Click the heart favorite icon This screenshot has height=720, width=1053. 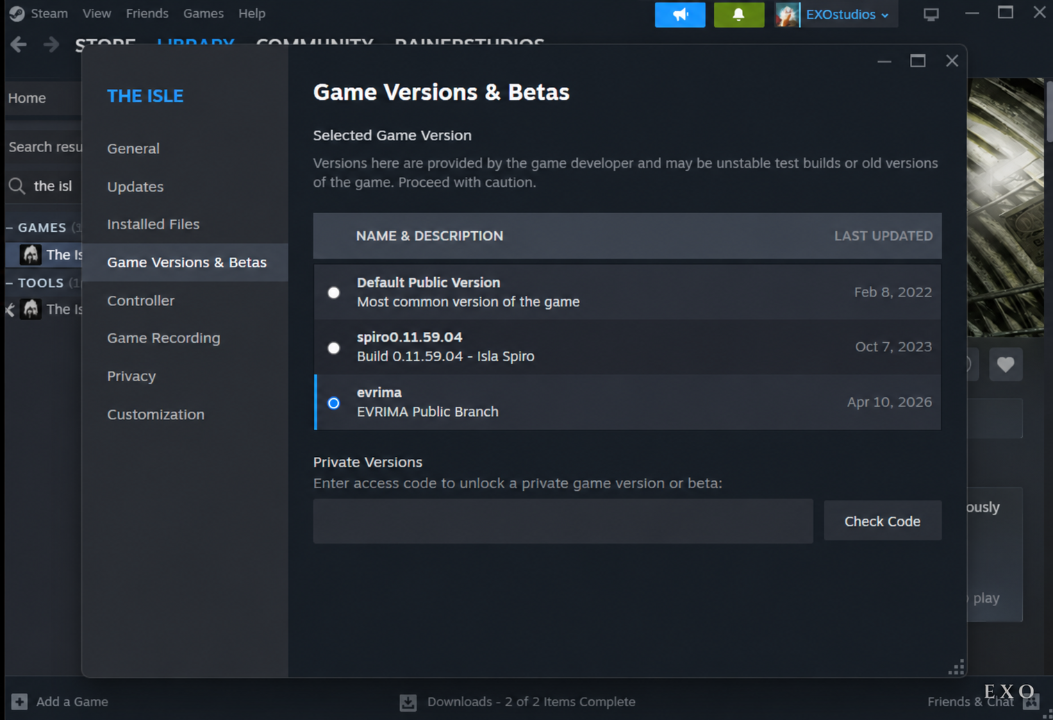point(1005,364)
